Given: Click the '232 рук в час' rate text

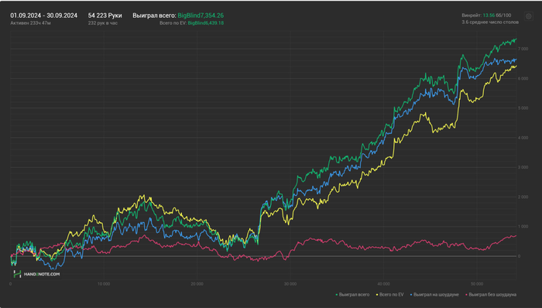Looking at the screenshot, I should 103,23.
